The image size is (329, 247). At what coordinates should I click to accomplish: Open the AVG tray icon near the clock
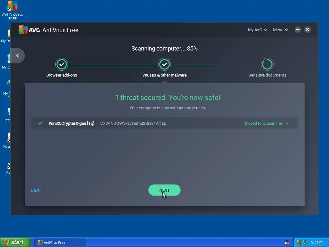pos(299,242)
